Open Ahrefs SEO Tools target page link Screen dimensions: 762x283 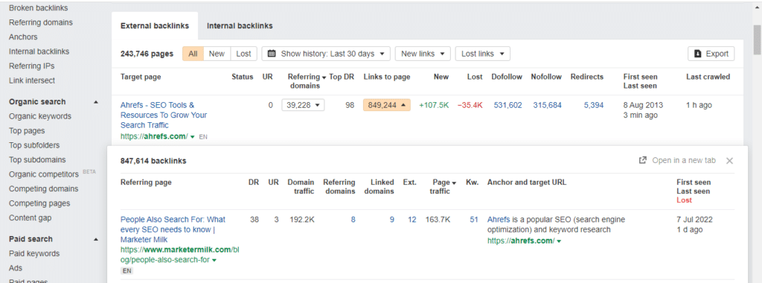coord(164,115)
